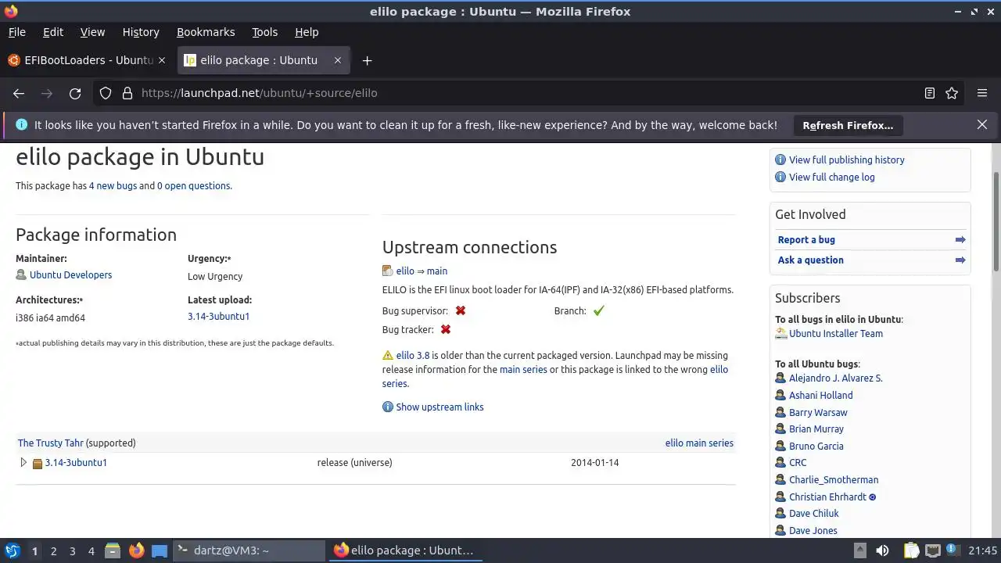Click the 21:45 taskbar clock
The height and width of the screenshot is (563, 1001).
click(982, 550)
